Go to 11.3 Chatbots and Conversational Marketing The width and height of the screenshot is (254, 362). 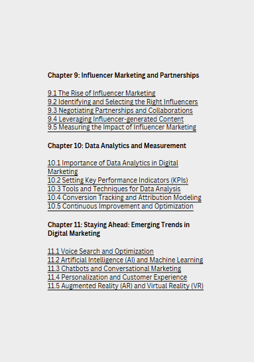coord(114,268)
